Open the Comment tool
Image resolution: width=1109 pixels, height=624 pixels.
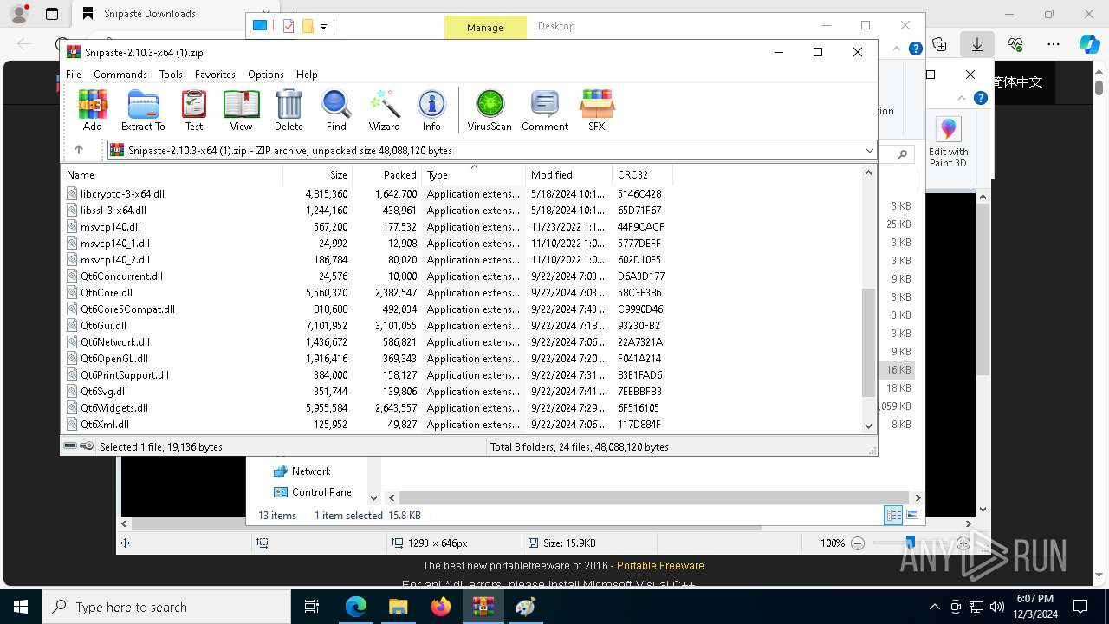point(545,110)
